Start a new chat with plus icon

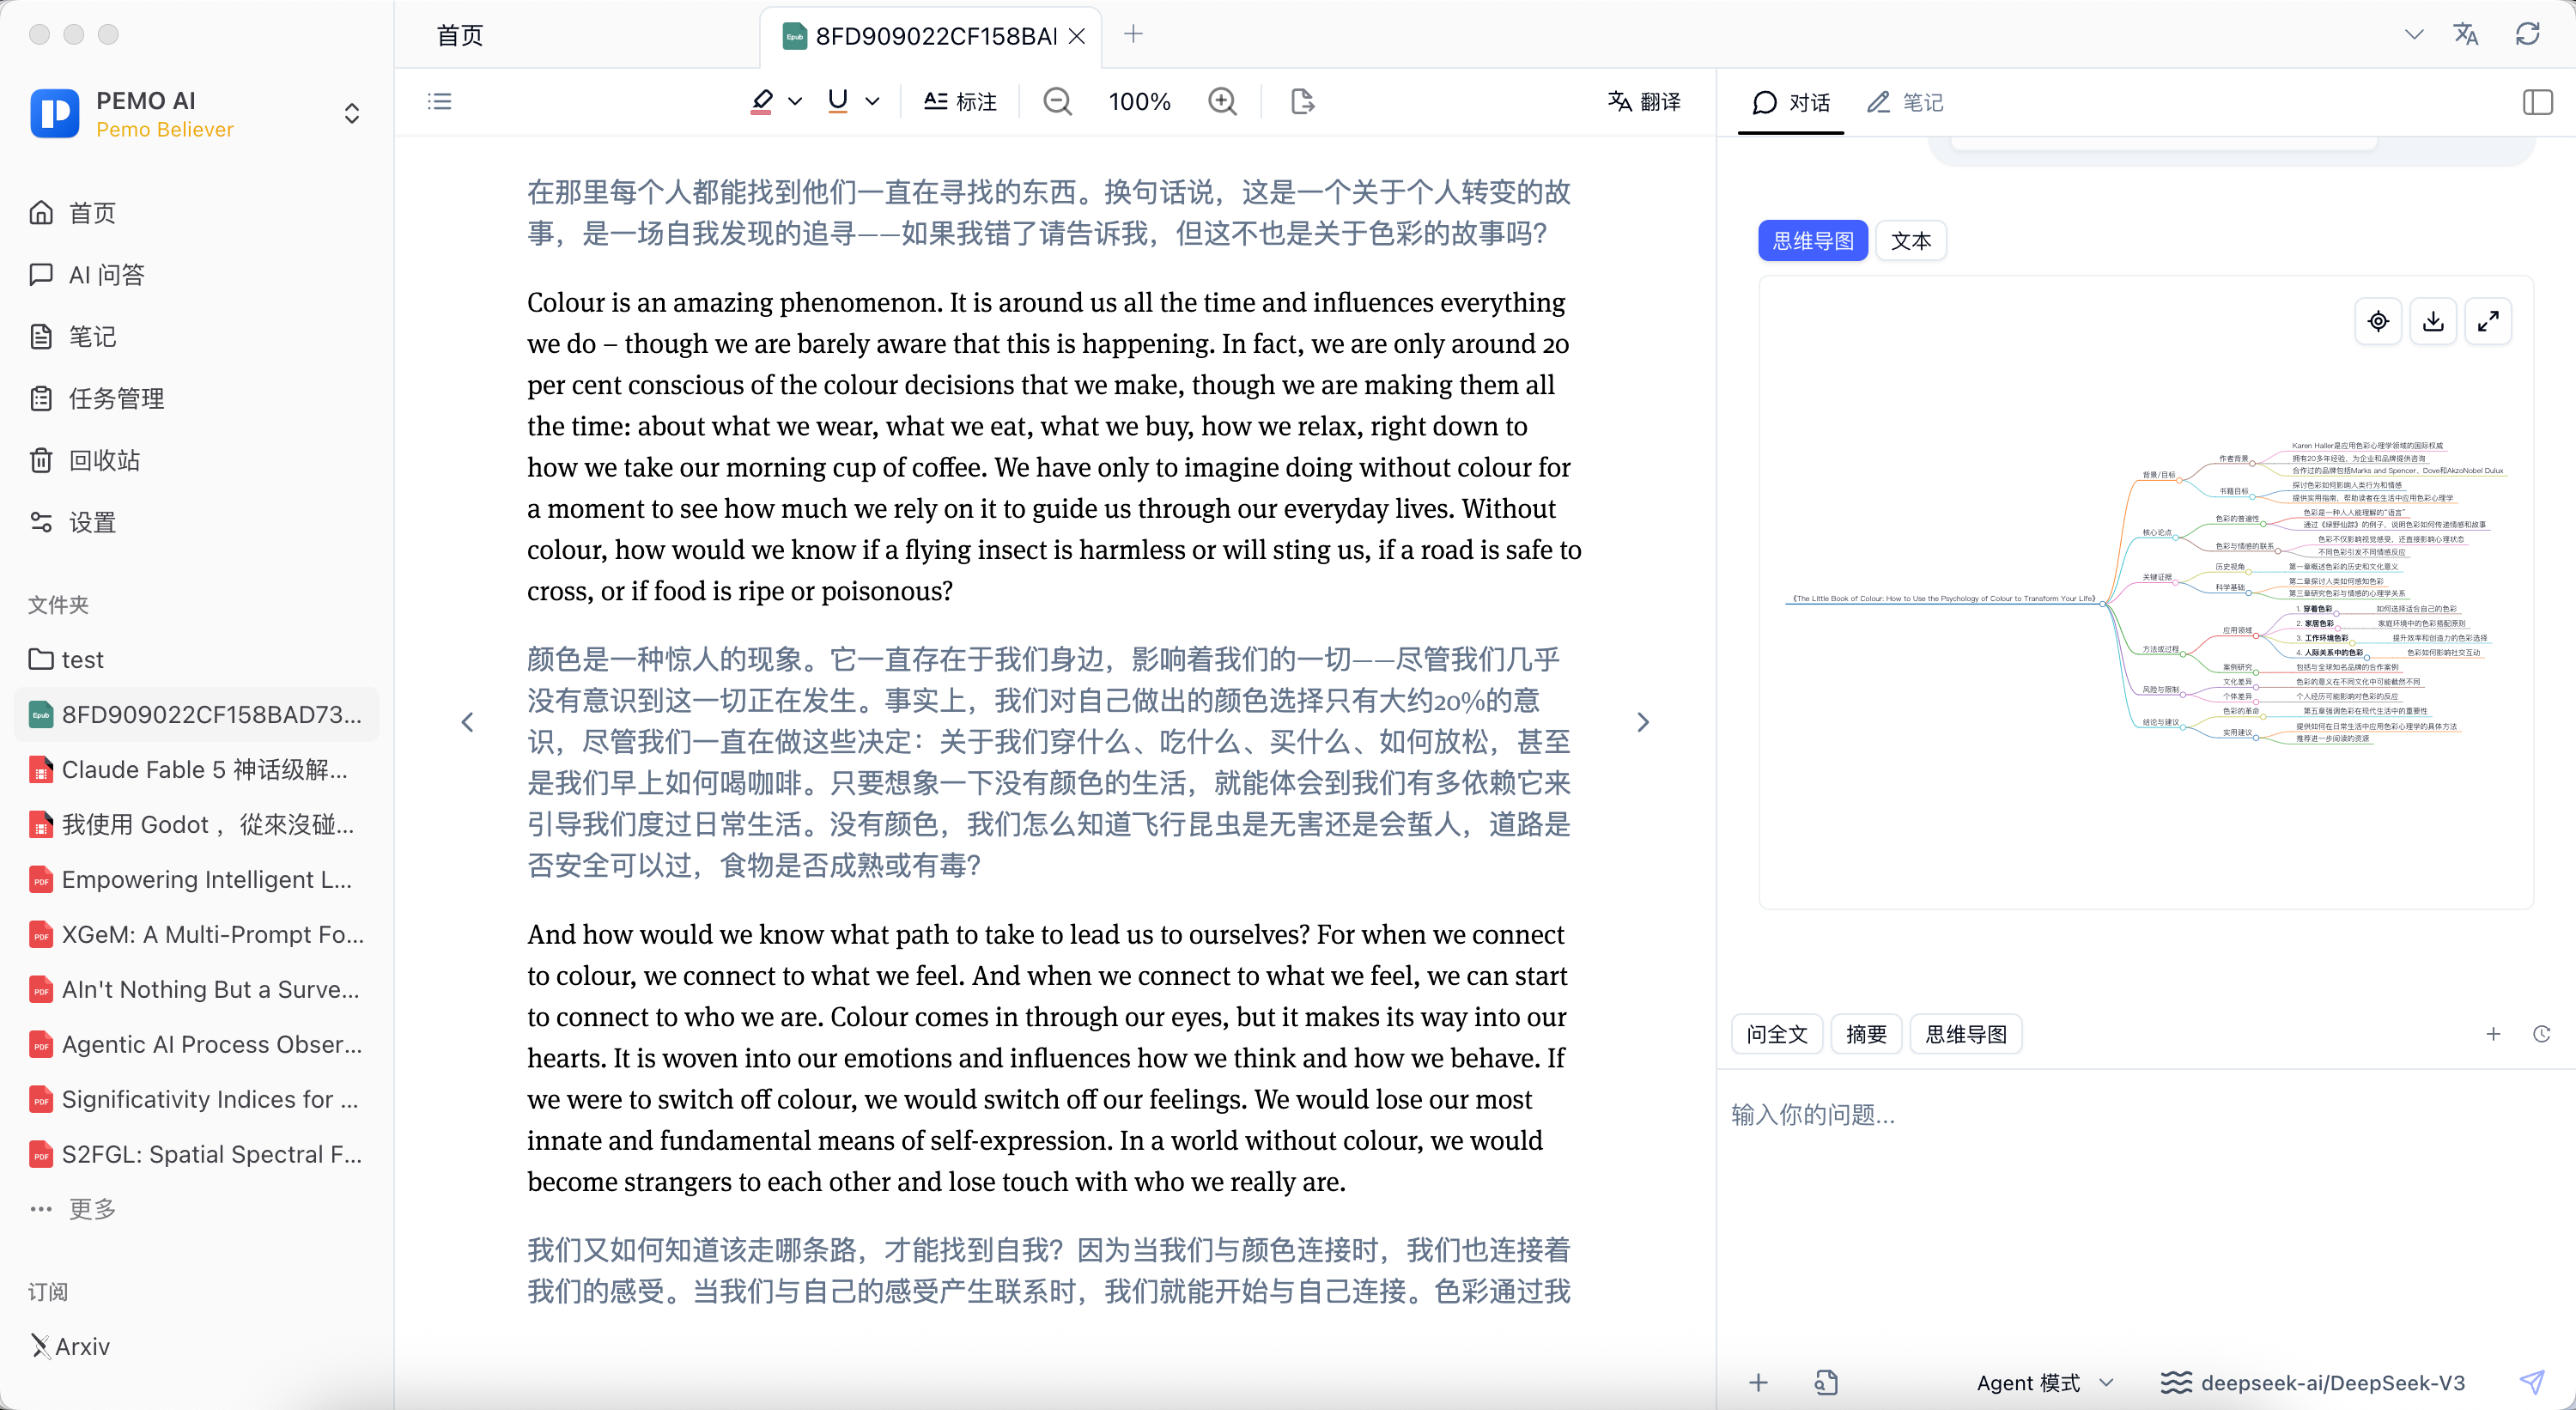(2493, 1033)
